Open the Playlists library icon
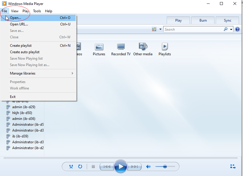This screenshot has width=243, height=176. 165,46
